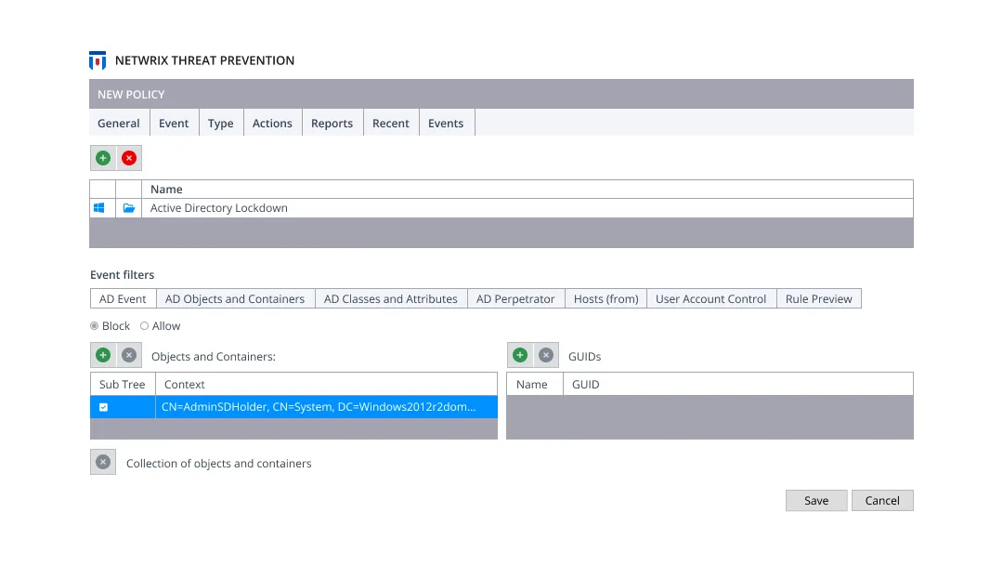Image resolution: width=1003 pixels, height=565 pixels.
Task: Open the General tab
Action: (x=119, y=123)
